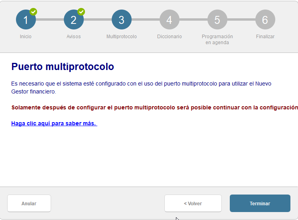Click the 'Es necesario que el sistema' paragraph
The height and width of the screenshot is (220, 298).
[x=141, y=88]
